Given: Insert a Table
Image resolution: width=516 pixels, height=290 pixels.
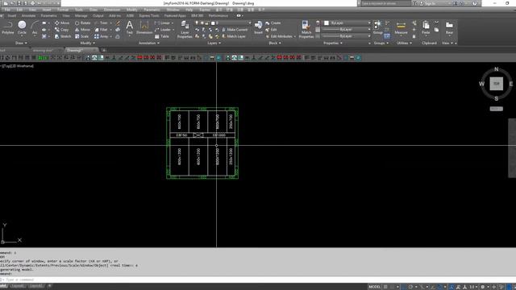Looking at the screenshot, I should click(162, 36).
